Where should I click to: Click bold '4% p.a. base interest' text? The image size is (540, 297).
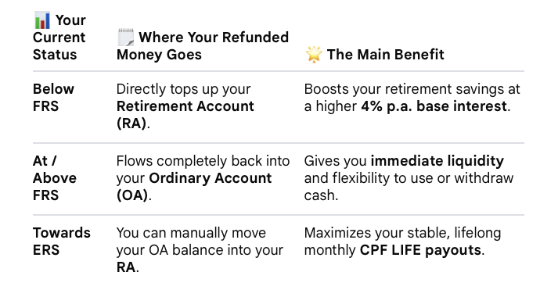point(434,106)
